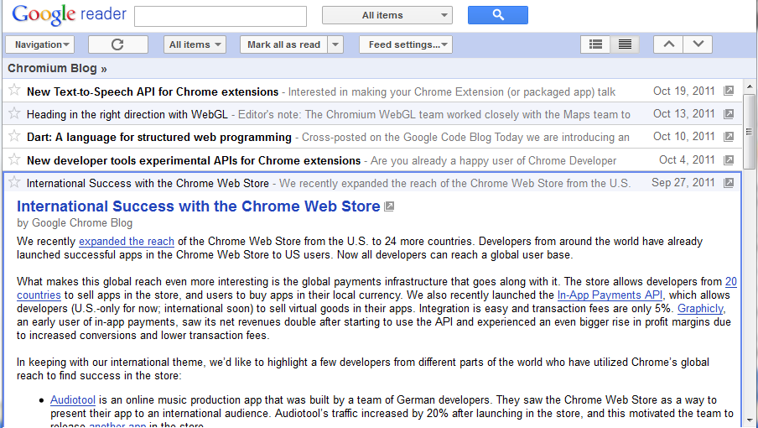Switch to list view icon

tap(595, 44)
